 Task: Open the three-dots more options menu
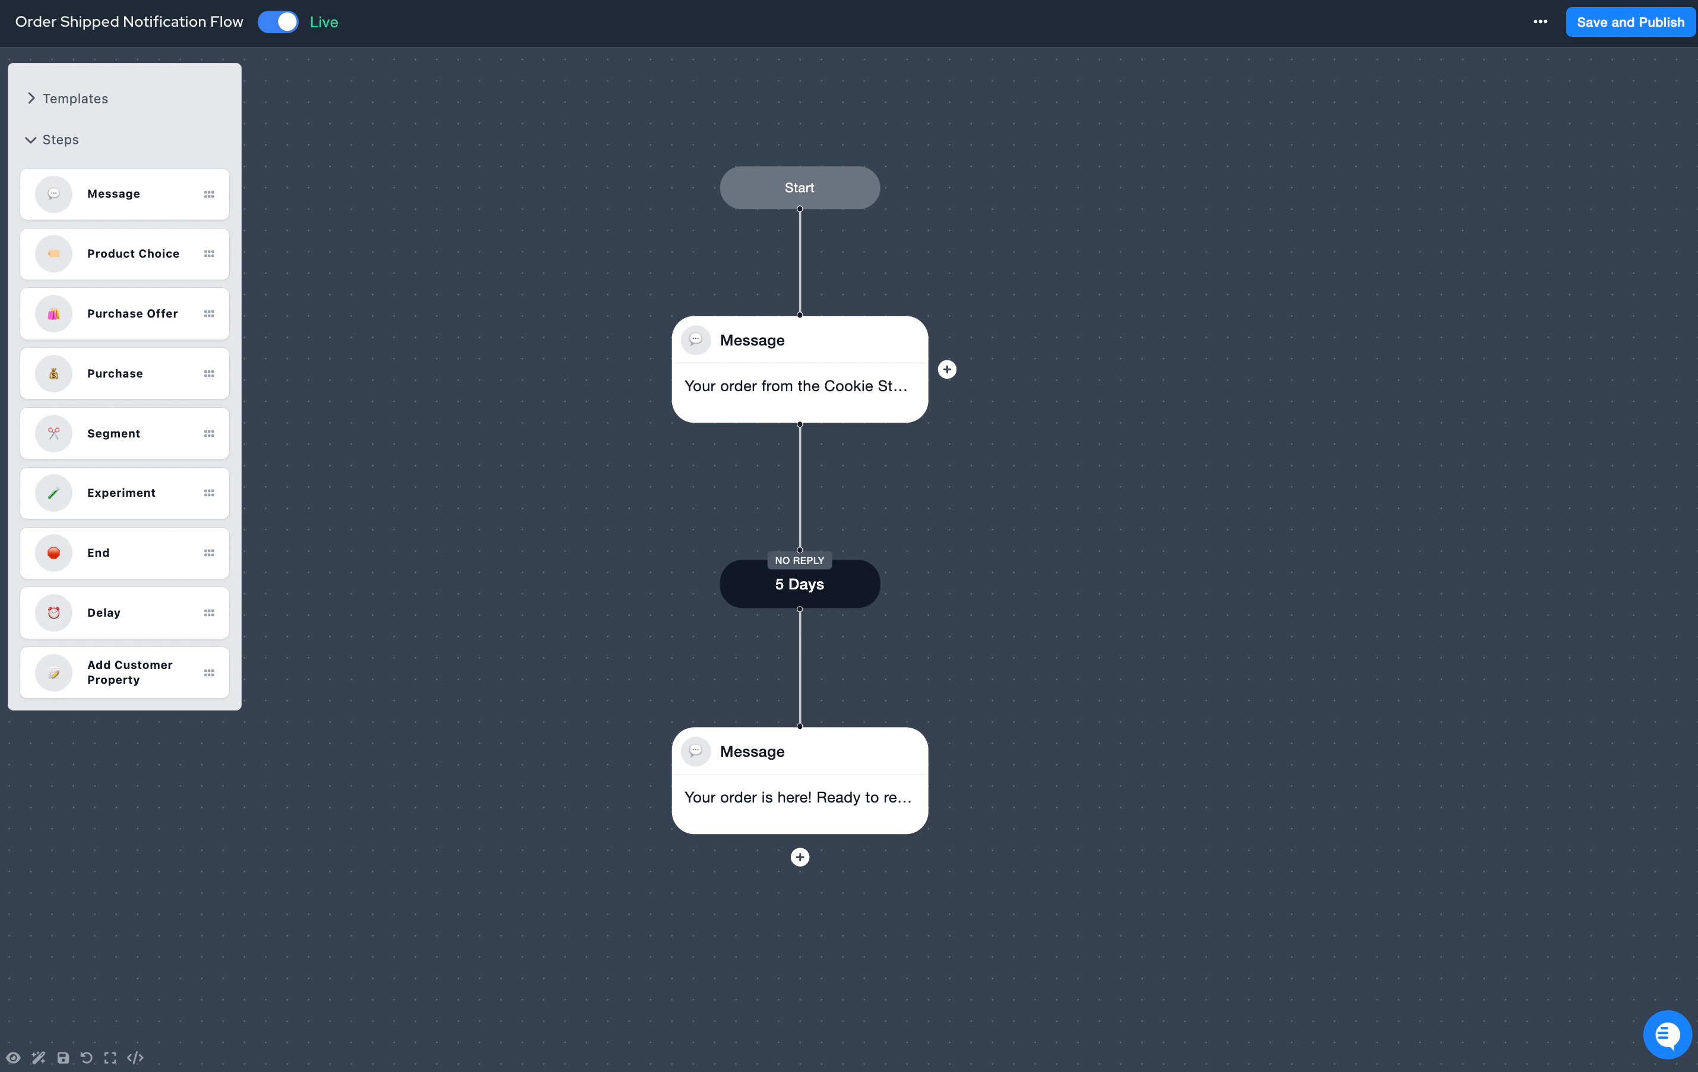point(1540,22)
